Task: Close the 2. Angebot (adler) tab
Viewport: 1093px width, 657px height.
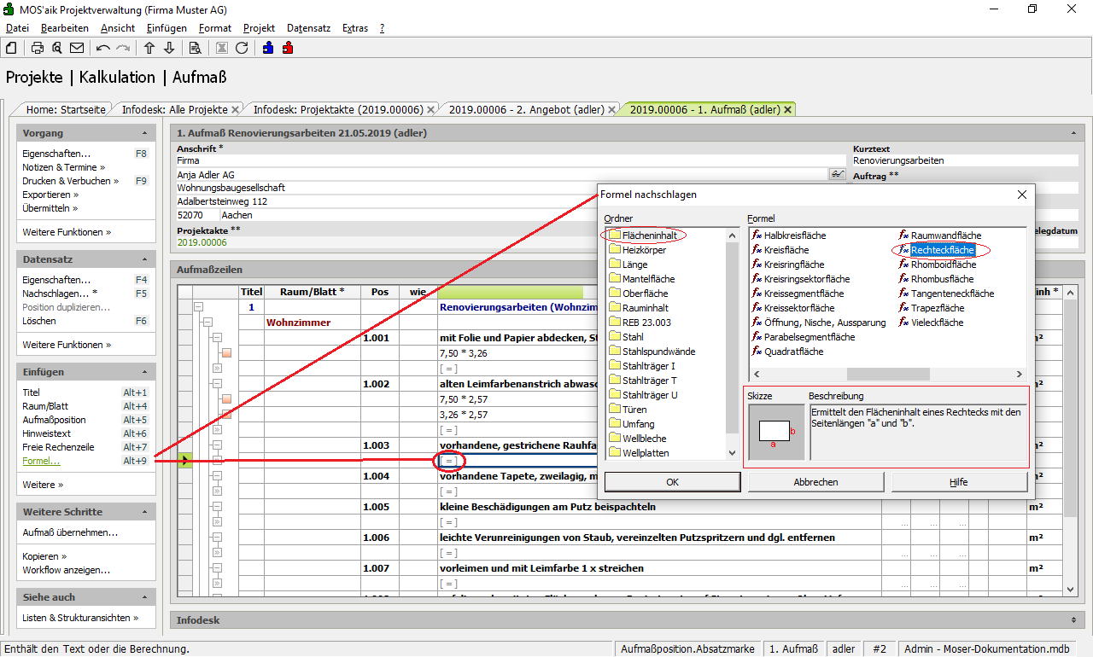Action: click(x=612, y=109)
